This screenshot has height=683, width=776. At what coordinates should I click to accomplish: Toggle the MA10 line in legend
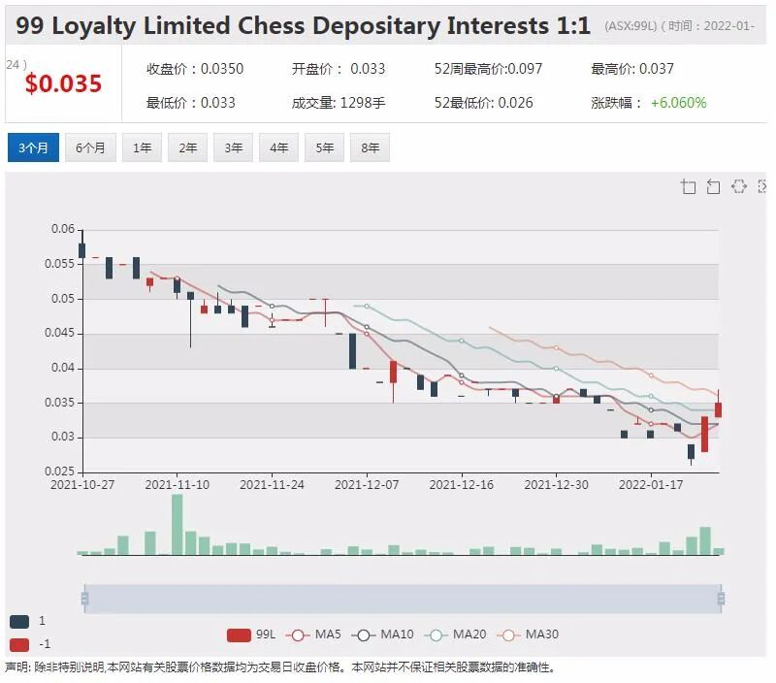point(382,634)
